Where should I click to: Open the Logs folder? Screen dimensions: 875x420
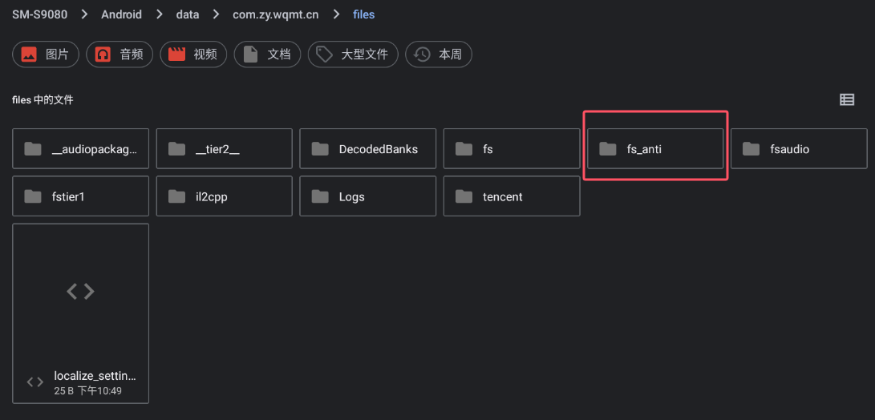click(368, 196)
